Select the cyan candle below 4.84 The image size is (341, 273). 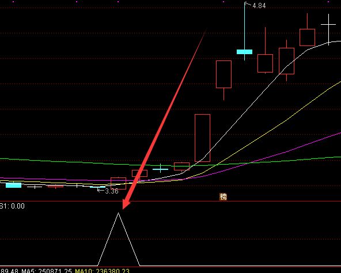[x=244, y=52]
